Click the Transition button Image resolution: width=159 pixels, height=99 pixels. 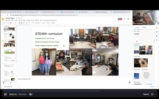point(53,23)
